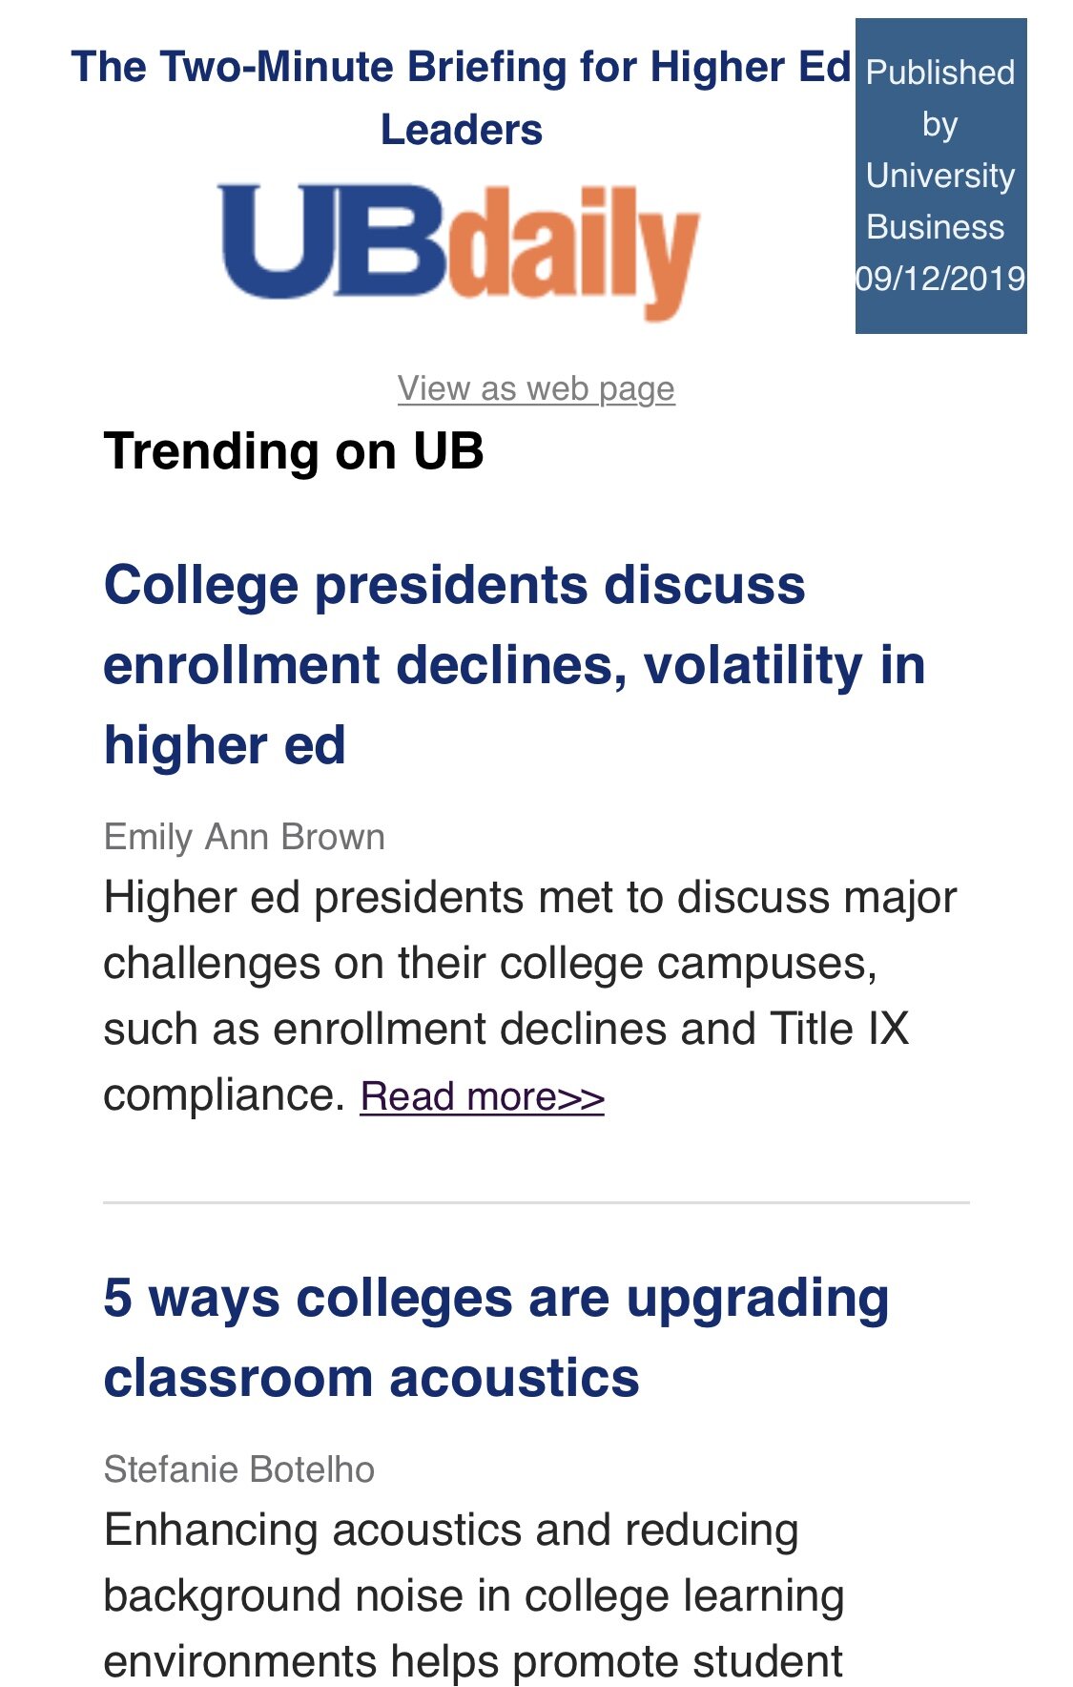Viewport: 1073px width, 1687px height.
Task: Open the View as web page link
Action: 536,388
